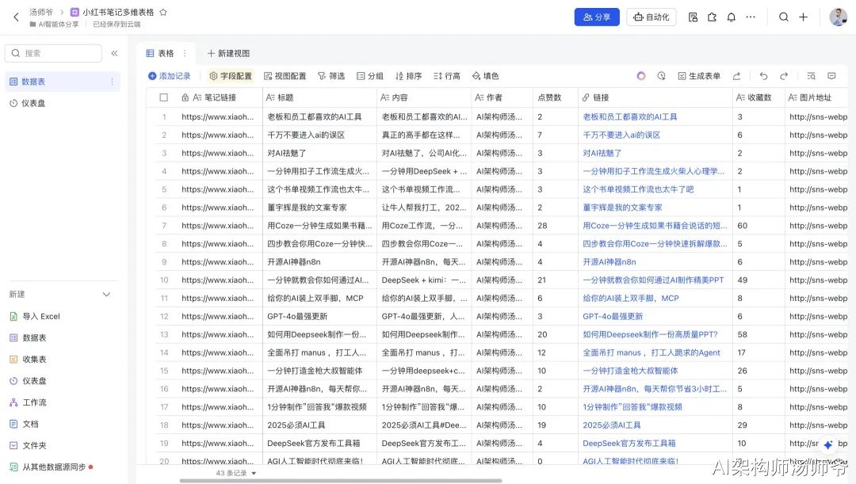Undo the last action

coord(763,76)
